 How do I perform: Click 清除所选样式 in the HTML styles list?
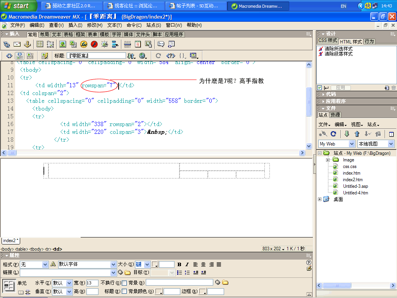[x=338, y=49]
